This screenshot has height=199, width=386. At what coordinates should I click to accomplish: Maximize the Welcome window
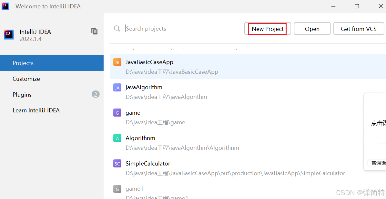click(357, 6)
